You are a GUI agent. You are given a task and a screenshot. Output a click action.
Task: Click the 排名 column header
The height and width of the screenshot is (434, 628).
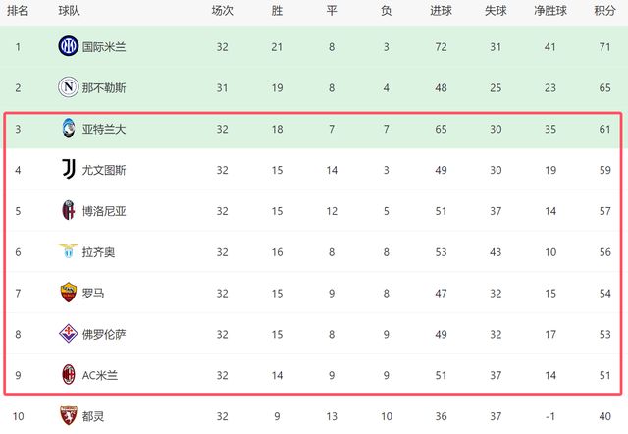(18, 11)
